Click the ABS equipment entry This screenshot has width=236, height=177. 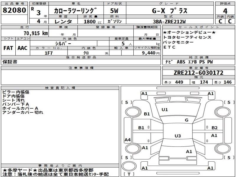(x=181, y=62)
